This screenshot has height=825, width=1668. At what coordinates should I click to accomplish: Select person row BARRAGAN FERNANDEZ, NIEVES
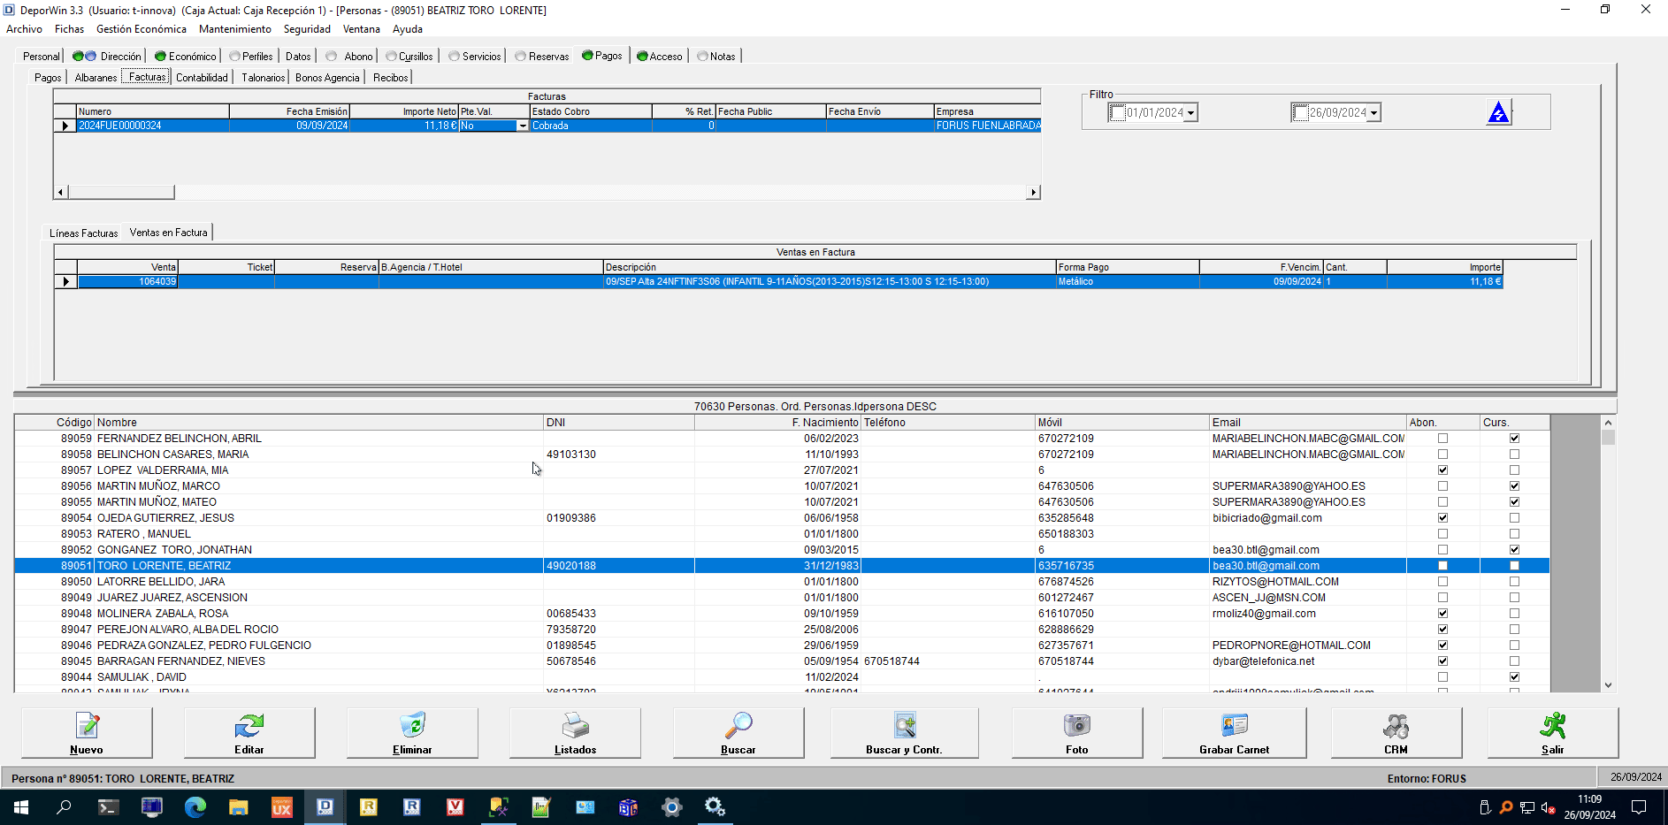tap(782, 661)
